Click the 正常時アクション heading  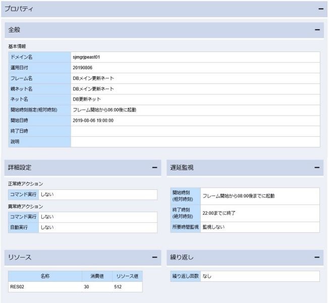25,184
